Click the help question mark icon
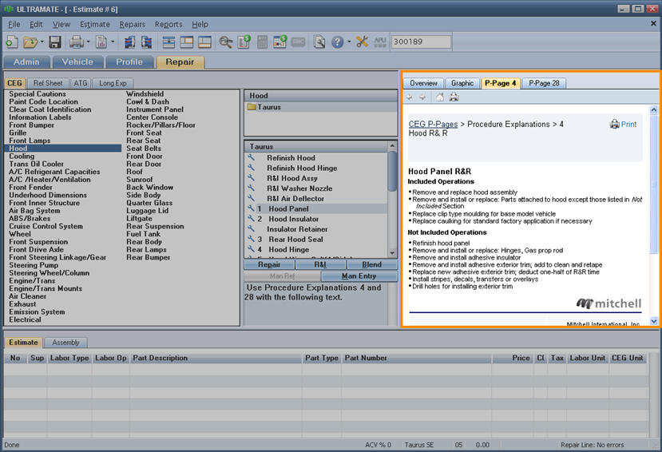Viewport: 662px width, 452px height. pos(337,42)
